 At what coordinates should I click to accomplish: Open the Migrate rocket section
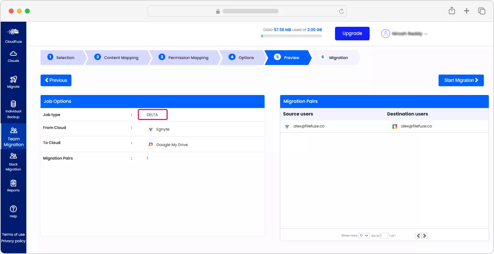pos(13,82)
